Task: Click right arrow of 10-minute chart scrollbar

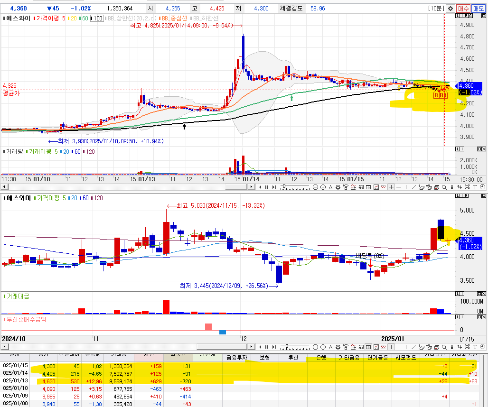Action: click(x=252, y=187)
